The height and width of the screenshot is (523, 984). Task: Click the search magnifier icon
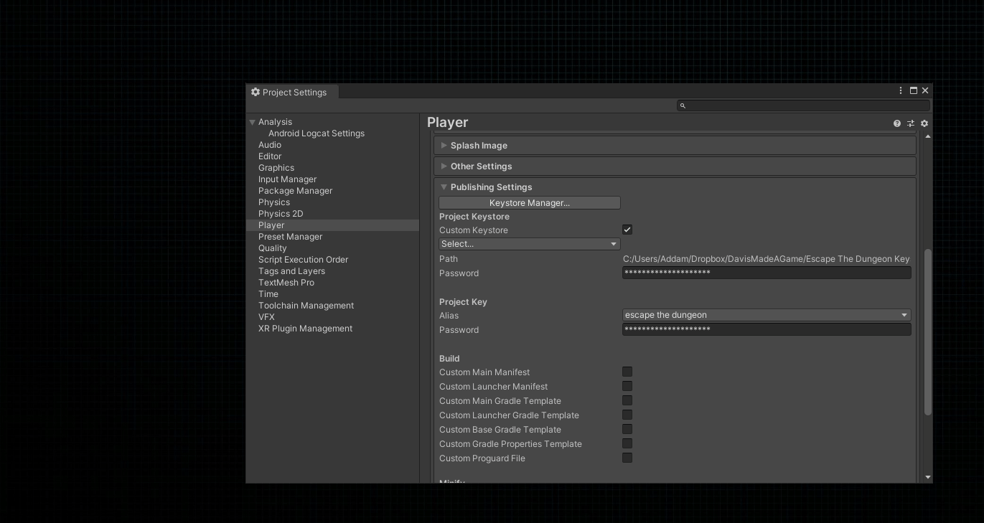coord(683,105)
